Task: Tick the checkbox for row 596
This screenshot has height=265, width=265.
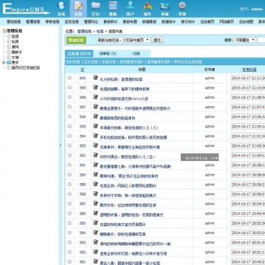Action: click(x=70, y=116)
